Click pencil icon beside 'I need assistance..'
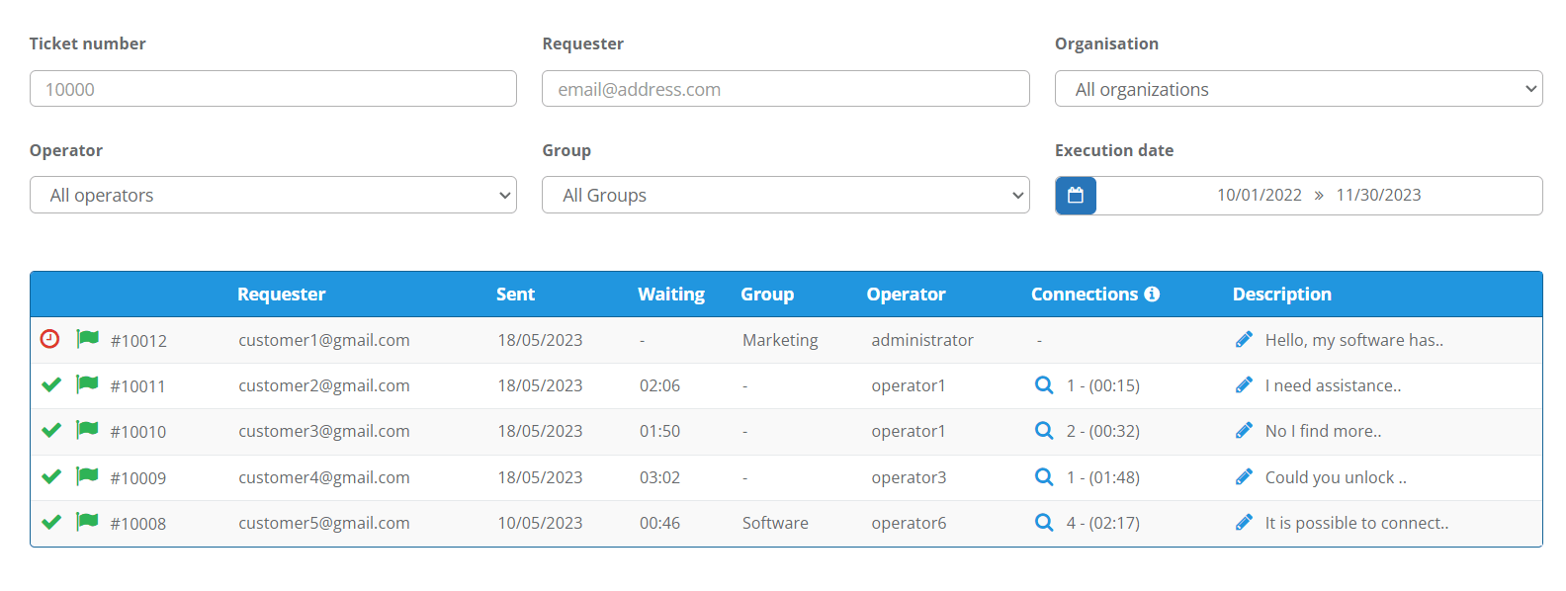 pos(1244,385)
